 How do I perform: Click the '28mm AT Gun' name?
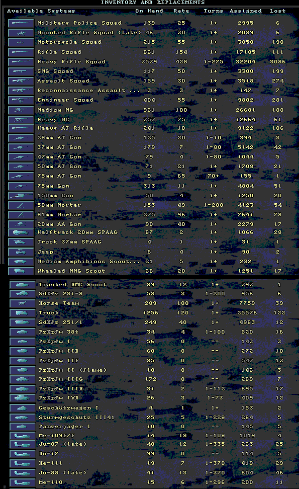[59, 138]
